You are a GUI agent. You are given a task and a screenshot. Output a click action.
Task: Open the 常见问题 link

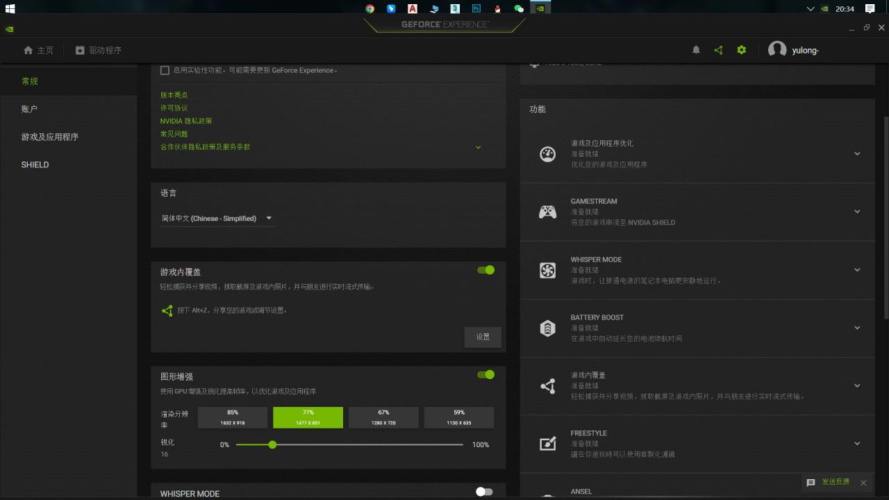174,134
